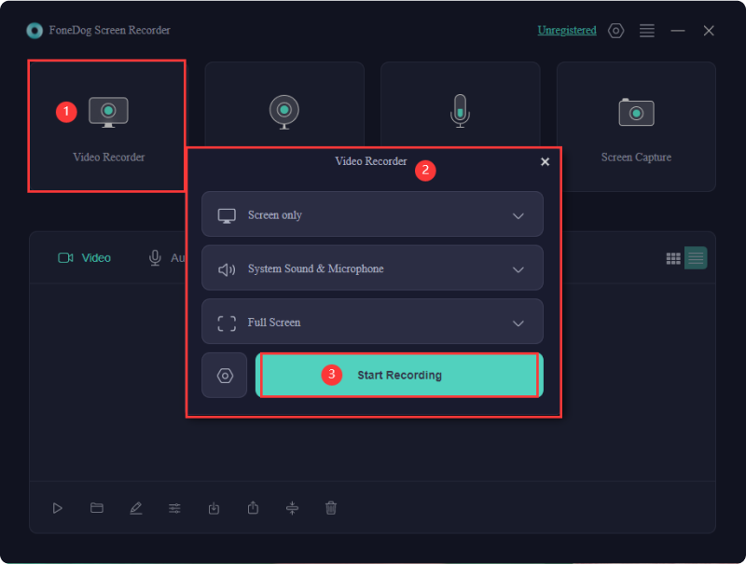Click the adjustment sliders icon in bottom toolbar
746x564 pixels.
point(175,508)
